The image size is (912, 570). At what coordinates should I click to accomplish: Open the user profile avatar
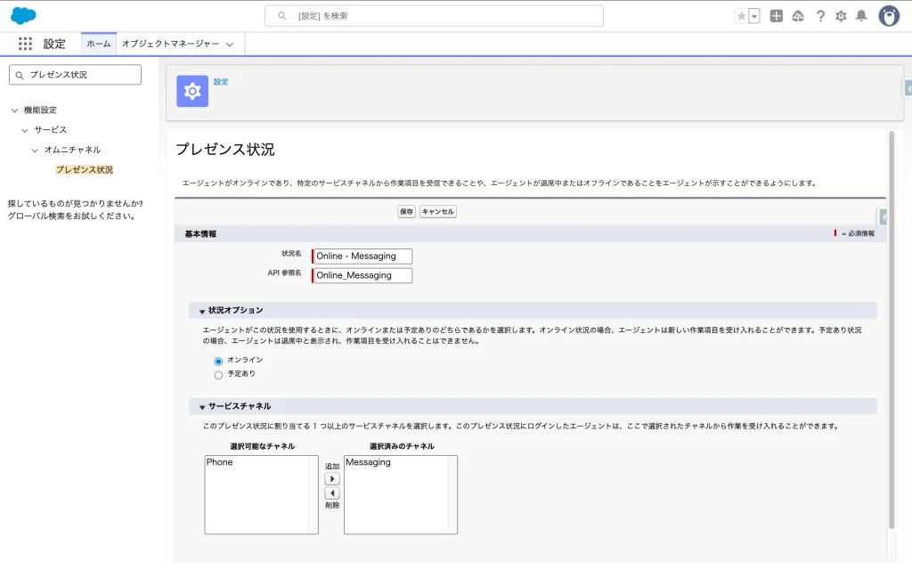pyautogui.click(x=889, y=16)
